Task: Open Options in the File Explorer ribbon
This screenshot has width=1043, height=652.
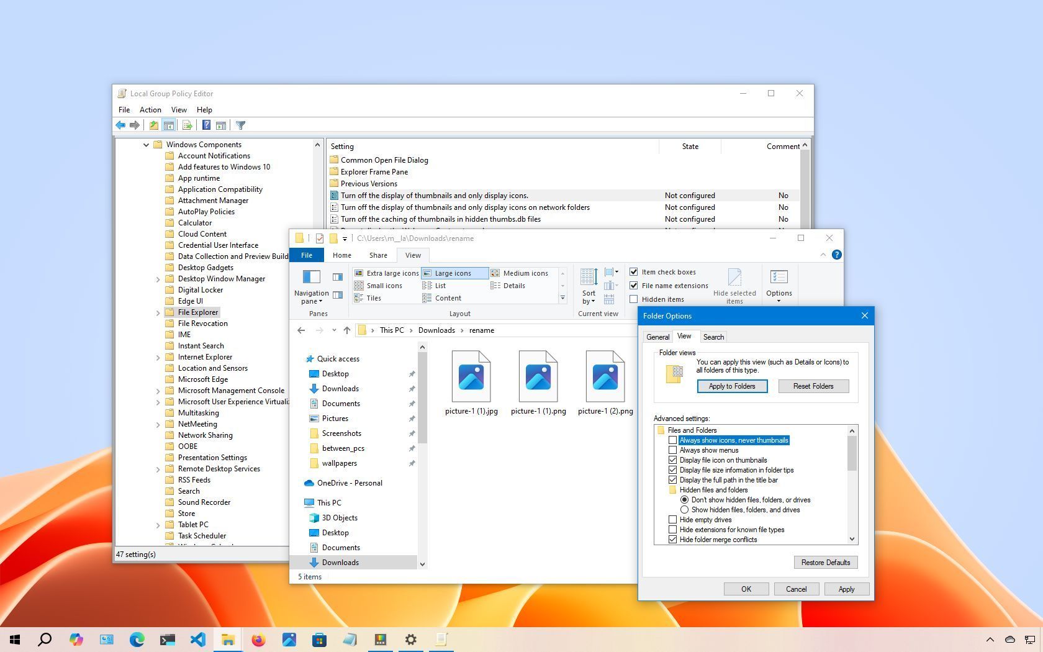Action: [779, 281]
